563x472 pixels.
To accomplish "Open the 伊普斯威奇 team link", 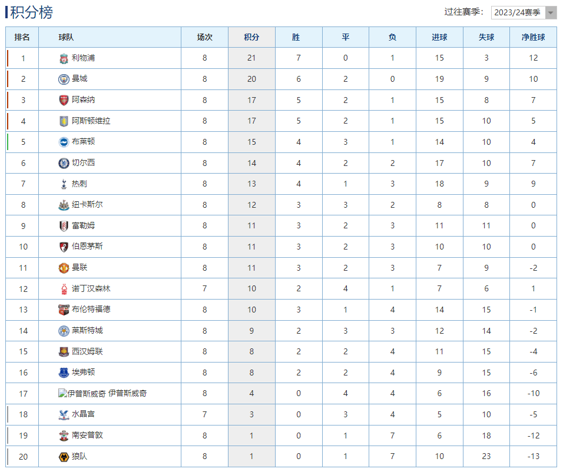I will 127,393.
